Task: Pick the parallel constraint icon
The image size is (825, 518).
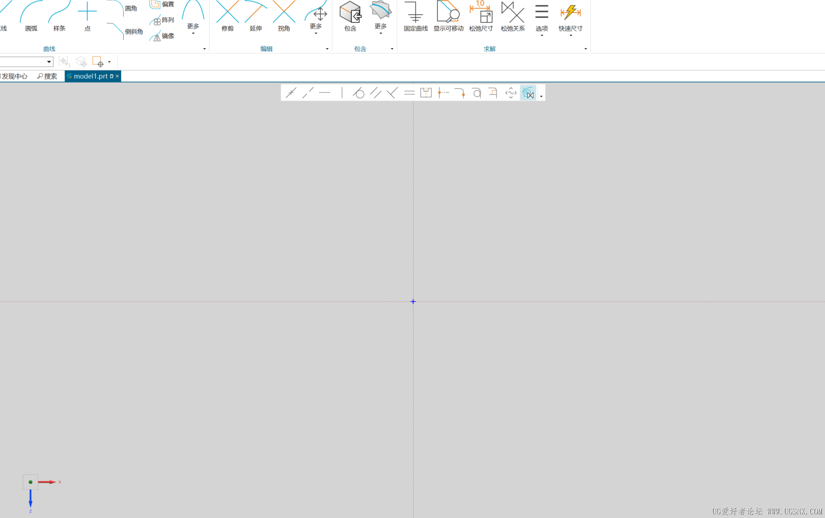Action: click(375, 93)
